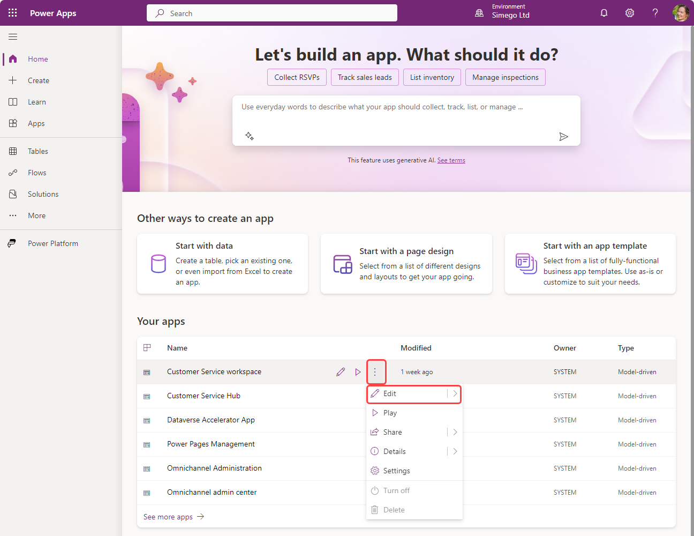Open the See more apps link
Screen dimensions: 694x536
(x=174, y=517)
